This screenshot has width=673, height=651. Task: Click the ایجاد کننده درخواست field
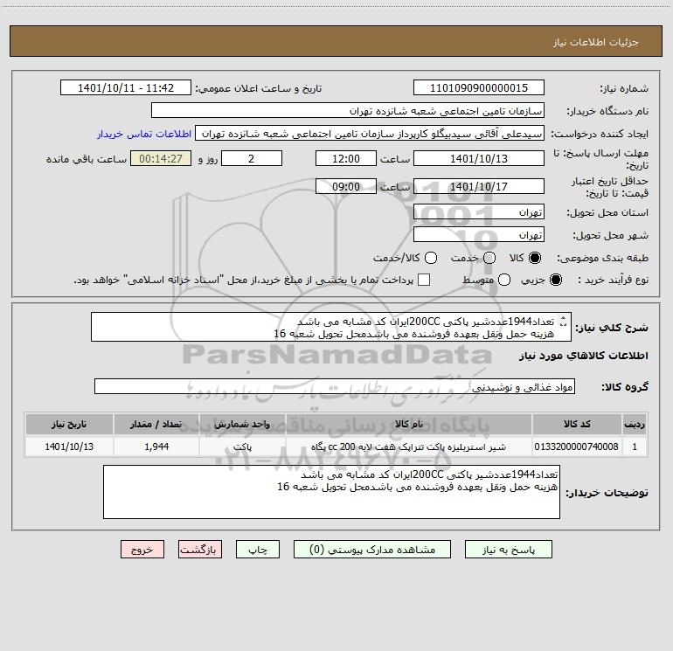(370, 133)
